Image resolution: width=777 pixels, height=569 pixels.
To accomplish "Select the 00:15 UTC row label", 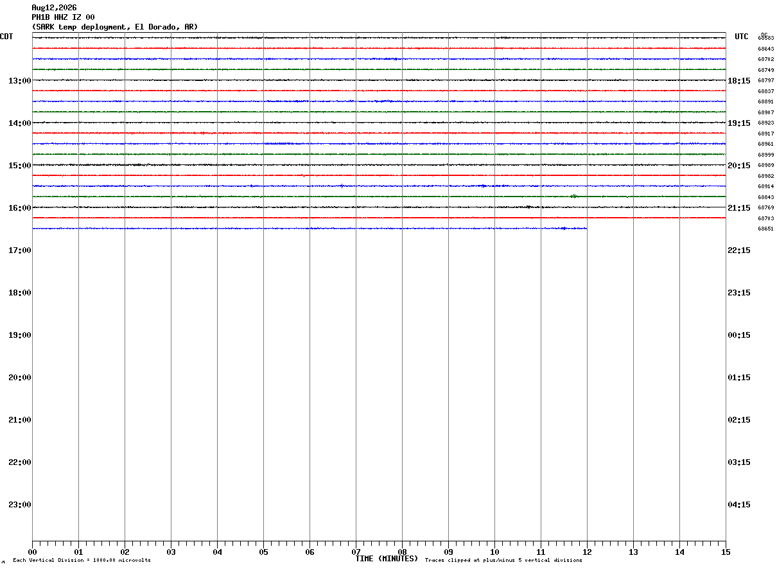I will (739, 335).
